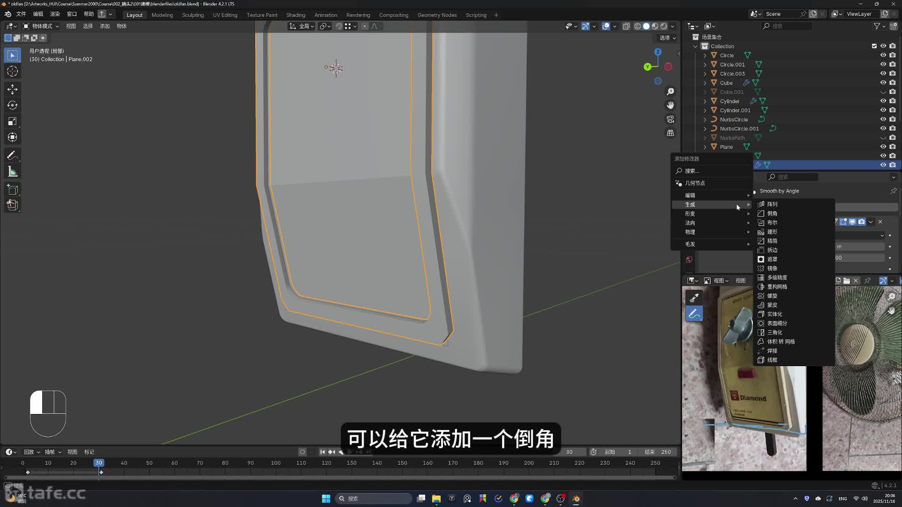Activate the Annotate pencil tool
This screenshot has width=902, height=507.
[13, 155]
